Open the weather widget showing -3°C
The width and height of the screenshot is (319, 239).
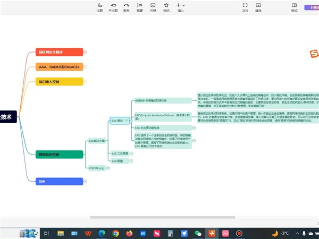280,233
